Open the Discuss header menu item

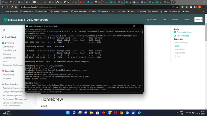pyautogui.click(x=175, y=20)
